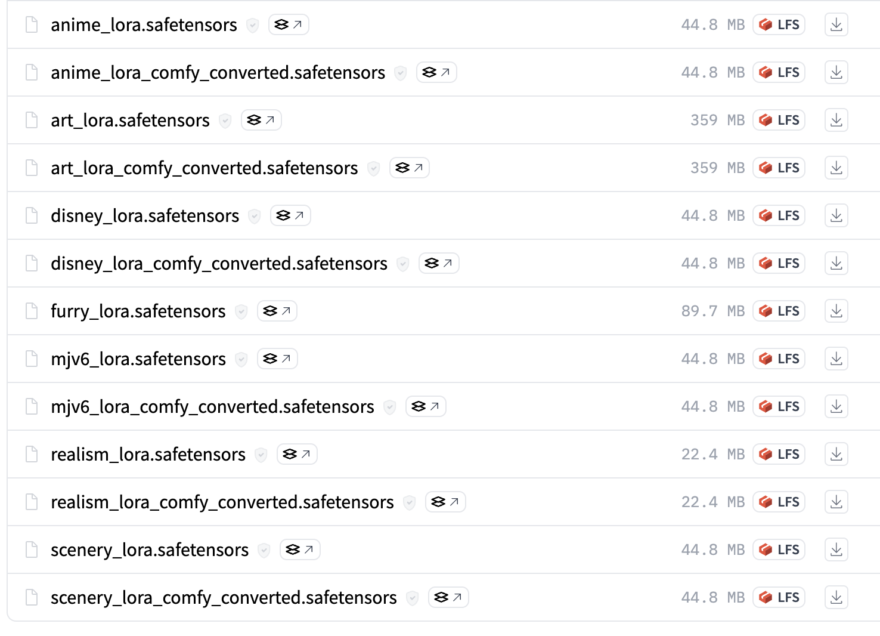Click LFS badge on anime_lora.safetensors row
The image size is (880, 636).
pos(779,24)
